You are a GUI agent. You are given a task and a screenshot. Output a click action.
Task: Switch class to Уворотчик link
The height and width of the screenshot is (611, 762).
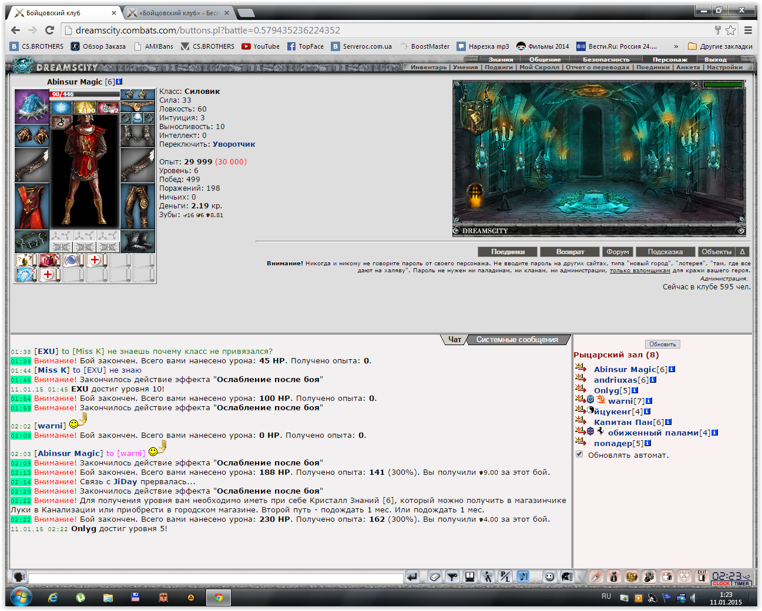click(x=234, y=144)
